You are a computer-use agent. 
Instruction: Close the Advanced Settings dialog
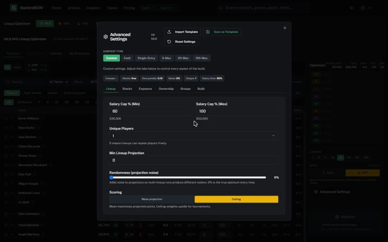coord(285,28)
